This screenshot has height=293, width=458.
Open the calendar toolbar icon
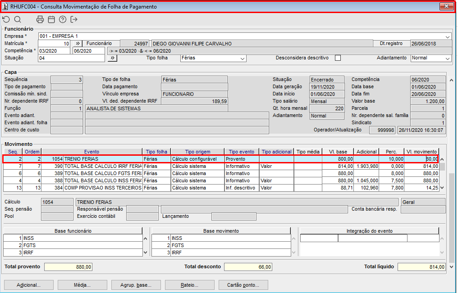(51, 19)
